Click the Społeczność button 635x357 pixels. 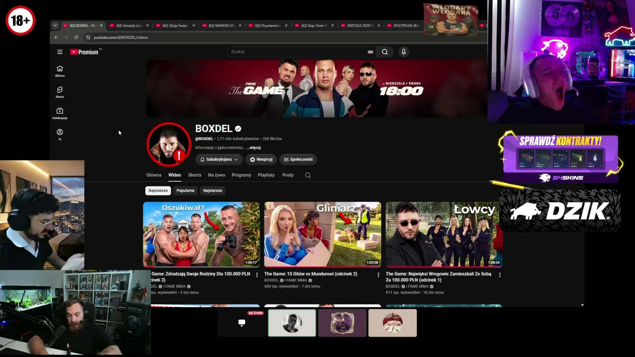point(298,159)
